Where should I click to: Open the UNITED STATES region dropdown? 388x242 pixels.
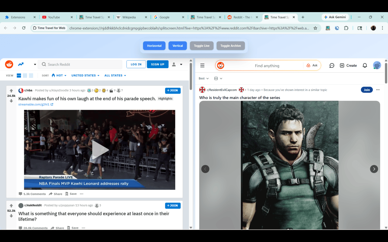[85, 75]
